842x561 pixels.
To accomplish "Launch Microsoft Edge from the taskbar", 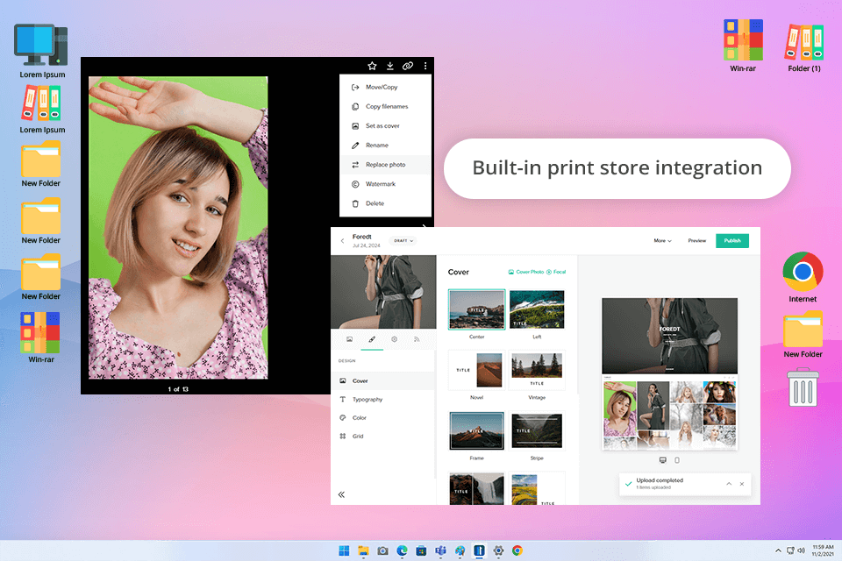I will coord(402,550).
